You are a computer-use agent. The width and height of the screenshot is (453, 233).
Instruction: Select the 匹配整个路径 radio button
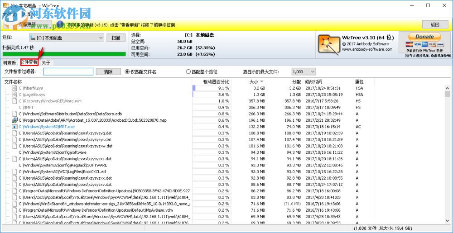coord(188,72)
